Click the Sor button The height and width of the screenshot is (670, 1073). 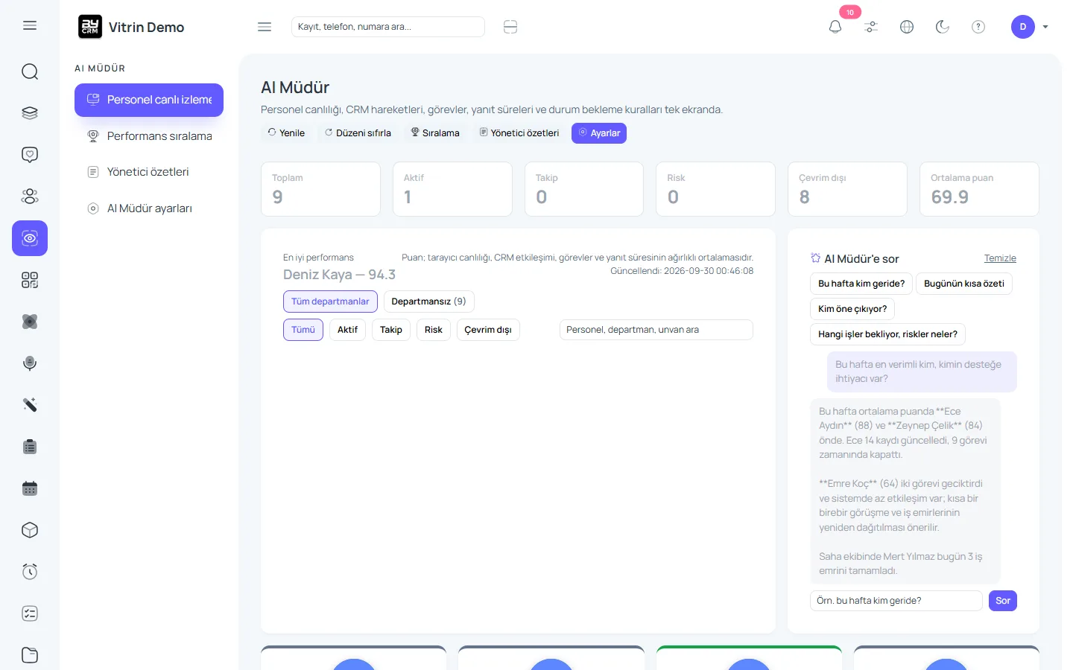coord(1003,601)
